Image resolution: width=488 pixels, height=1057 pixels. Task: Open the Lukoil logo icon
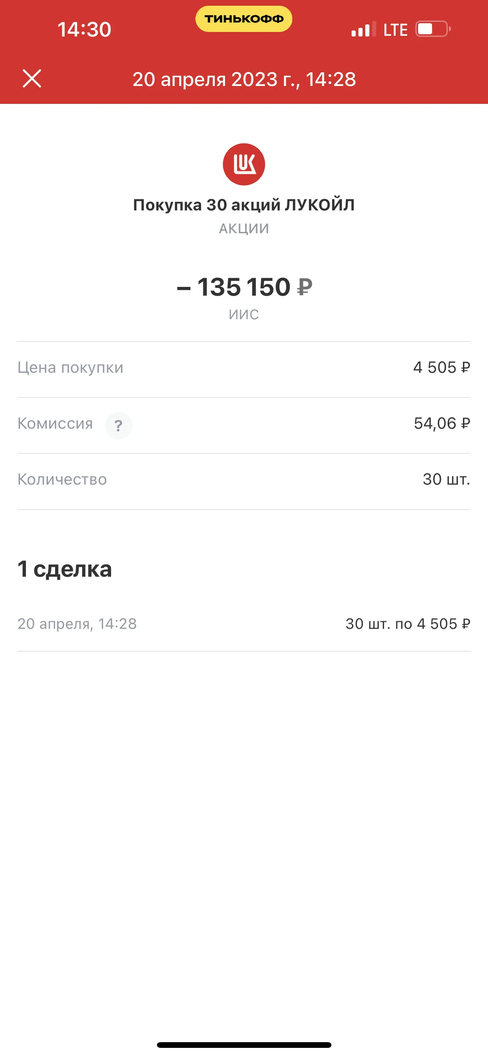[244, 164]
